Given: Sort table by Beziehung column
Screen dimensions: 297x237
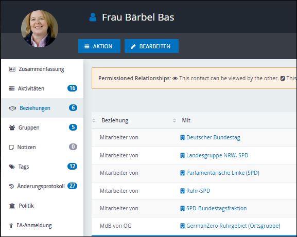Looking at the screenshot, I should [x=115, y=120].
